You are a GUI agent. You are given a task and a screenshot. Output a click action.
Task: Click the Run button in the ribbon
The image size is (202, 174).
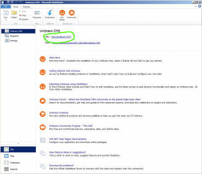6,14
